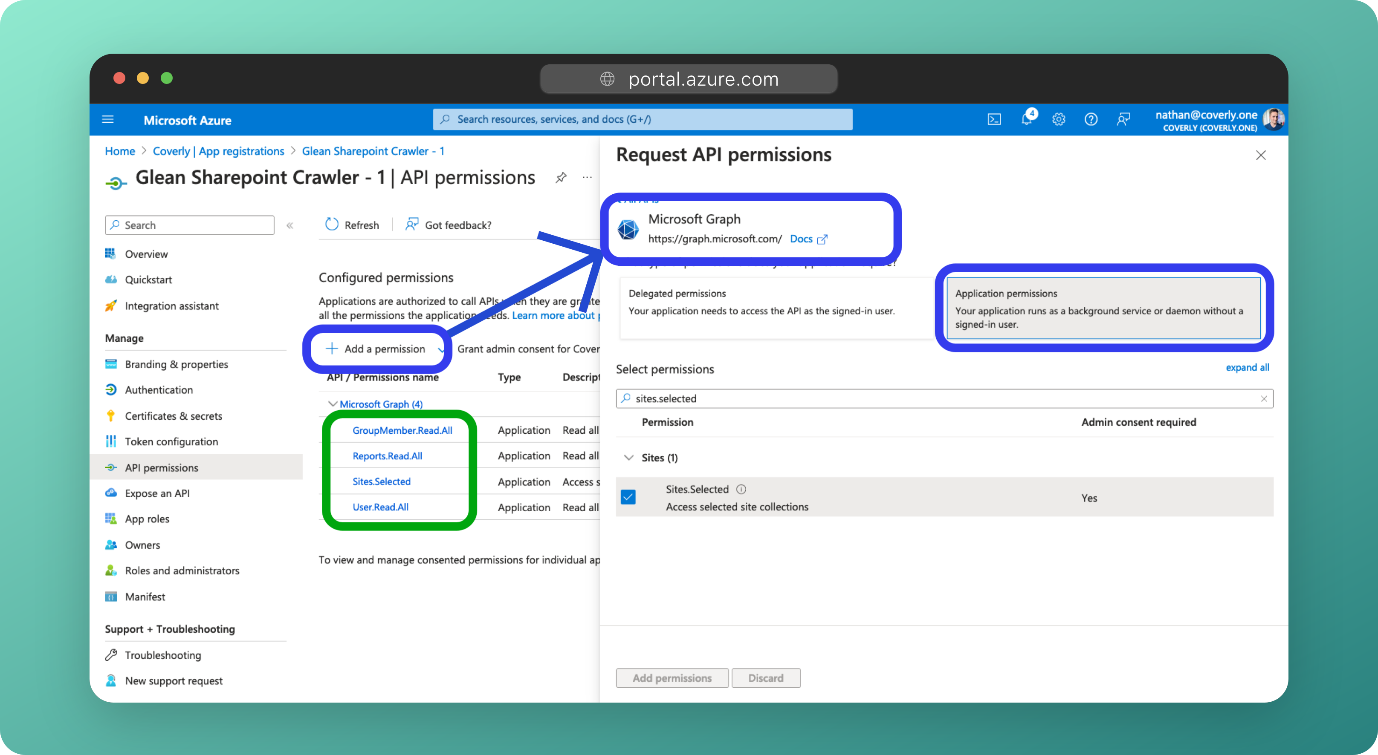Open the Cloud Shell icon in top bar

(993, 119)
